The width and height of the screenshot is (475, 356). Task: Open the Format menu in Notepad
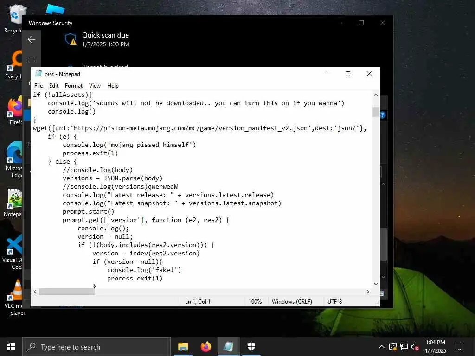[74, 86]
